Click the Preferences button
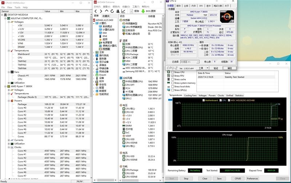The width and height of the screenshot is (291, 183). tap(252, 179)
